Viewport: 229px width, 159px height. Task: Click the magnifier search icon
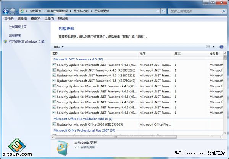pyautogui.click(x=224, y=11)
